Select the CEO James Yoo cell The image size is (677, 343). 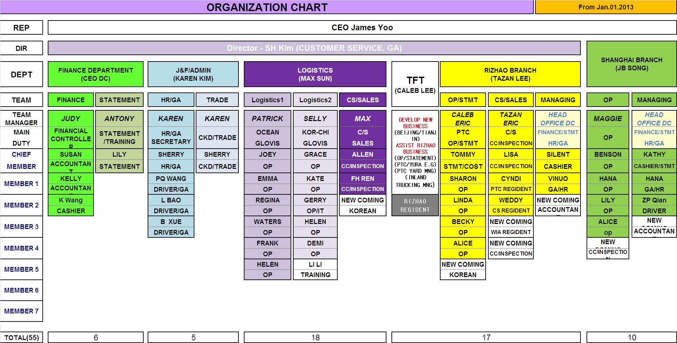(x=362, y=28)
